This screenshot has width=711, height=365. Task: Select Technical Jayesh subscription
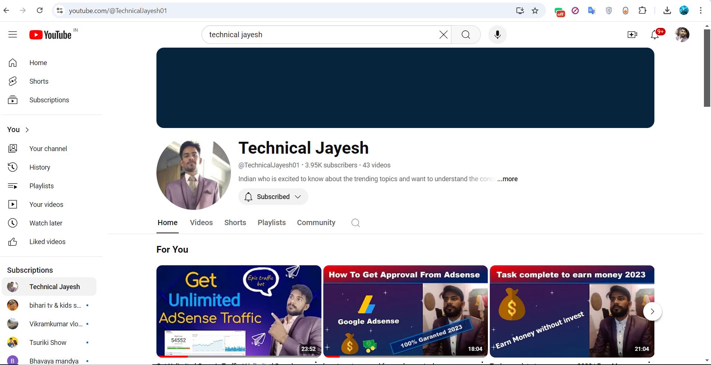coord(49,287)
